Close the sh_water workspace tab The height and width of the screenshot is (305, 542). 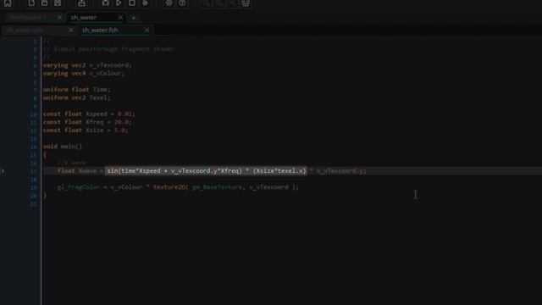[120, 17]
